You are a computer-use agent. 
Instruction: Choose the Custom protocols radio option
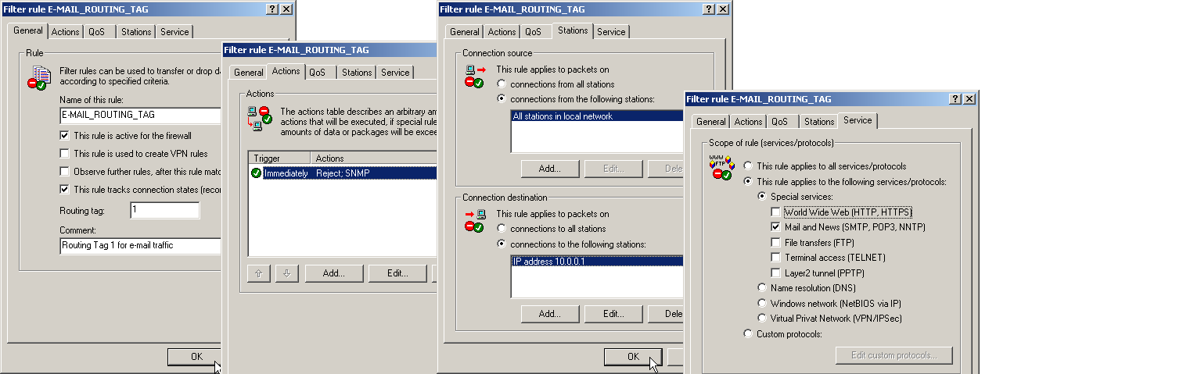pyautogui.click(x=749, y=334)
